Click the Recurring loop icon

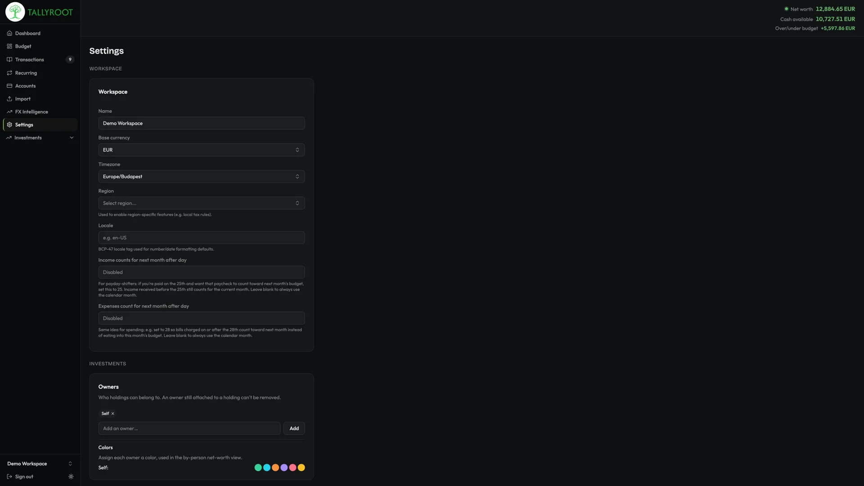click(9, 73)
